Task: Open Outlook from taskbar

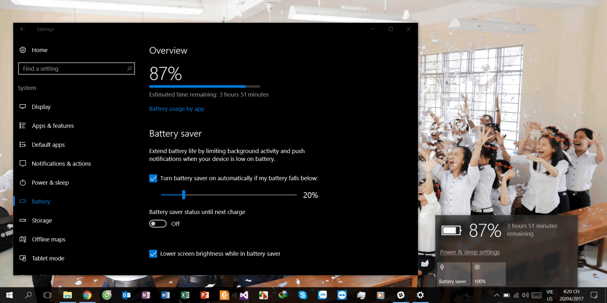Action: pos(126,295)
